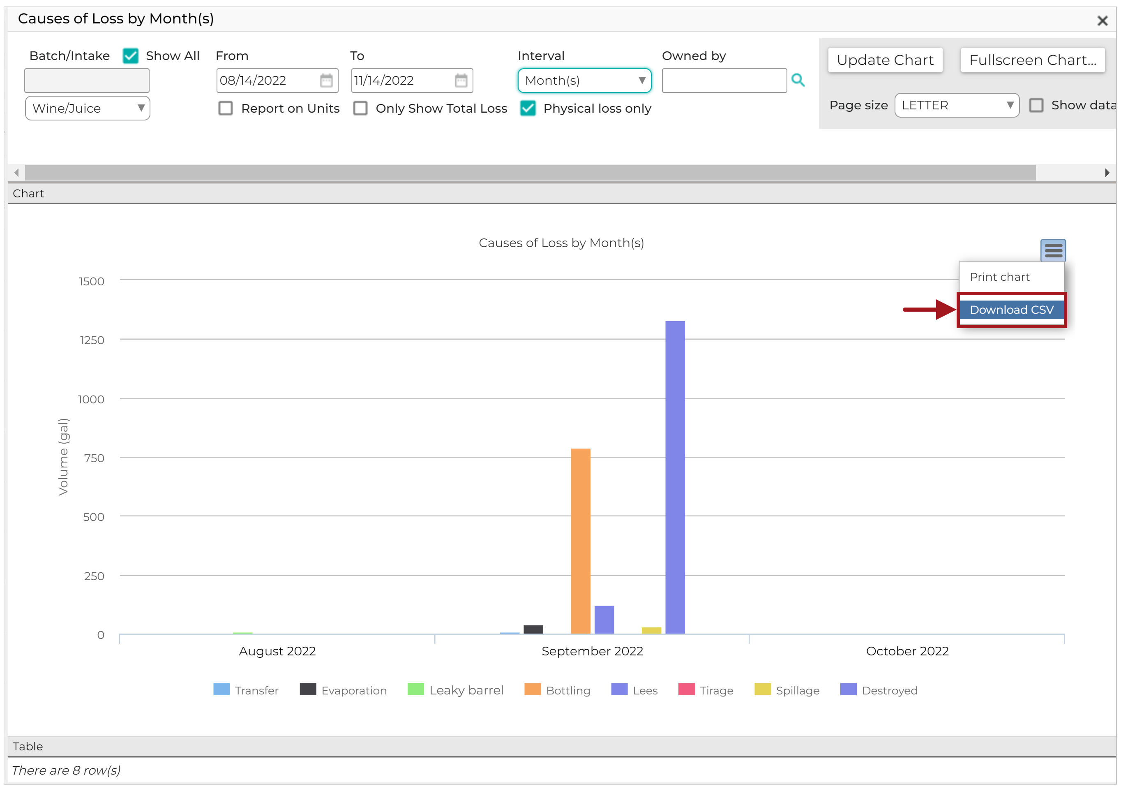Open the Interval Month(s) dropdown
The image size is (1121, 789).
[x=584, y=80]
